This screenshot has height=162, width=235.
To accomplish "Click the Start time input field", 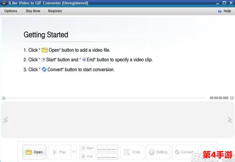I will pos(107,148).
